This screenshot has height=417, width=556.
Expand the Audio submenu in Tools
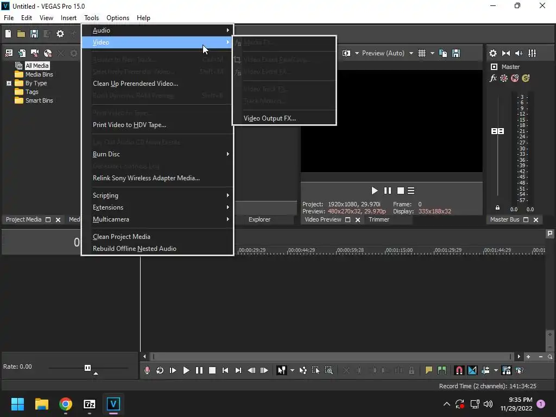click(157, 30)
